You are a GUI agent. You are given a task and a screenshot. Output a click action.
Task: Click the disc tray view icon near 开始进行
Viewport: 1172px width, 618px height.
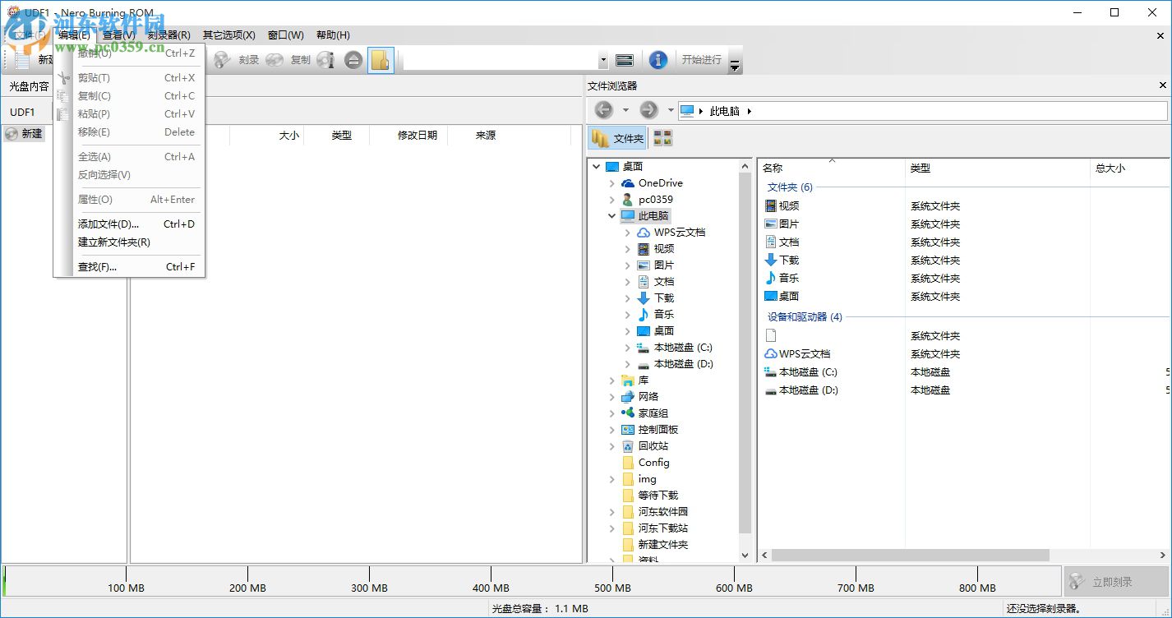coord(624,59)
